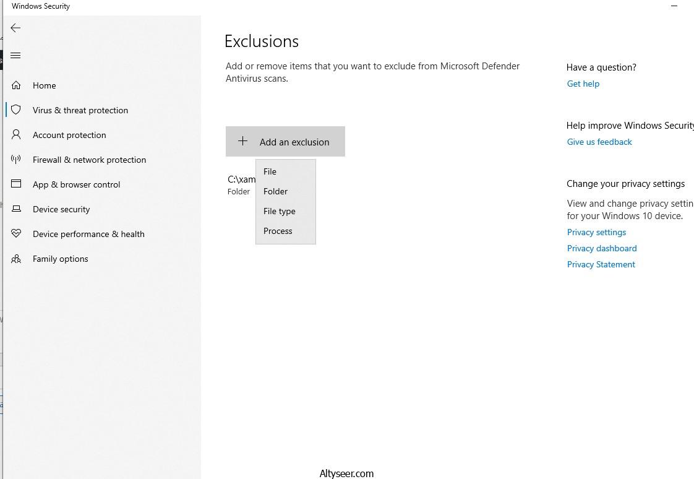
Task: Choose Folder from the exclusion menu
Action: pyautogui.click(x=275, y=191)
